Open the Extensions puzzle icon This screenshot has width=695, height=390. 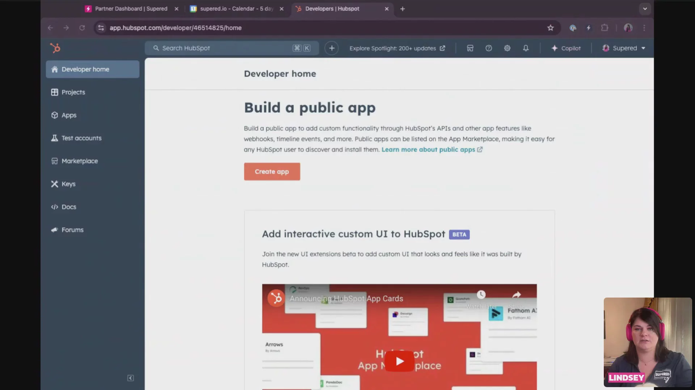605,28
